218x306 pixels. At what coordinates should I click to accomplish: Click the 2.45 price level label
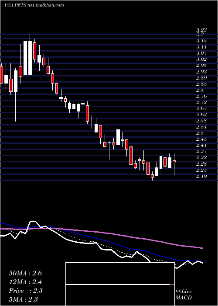click(x=201, y=139)
